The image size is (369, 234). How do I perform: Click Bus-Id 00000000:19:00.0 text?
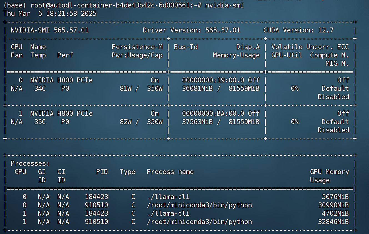213,80
